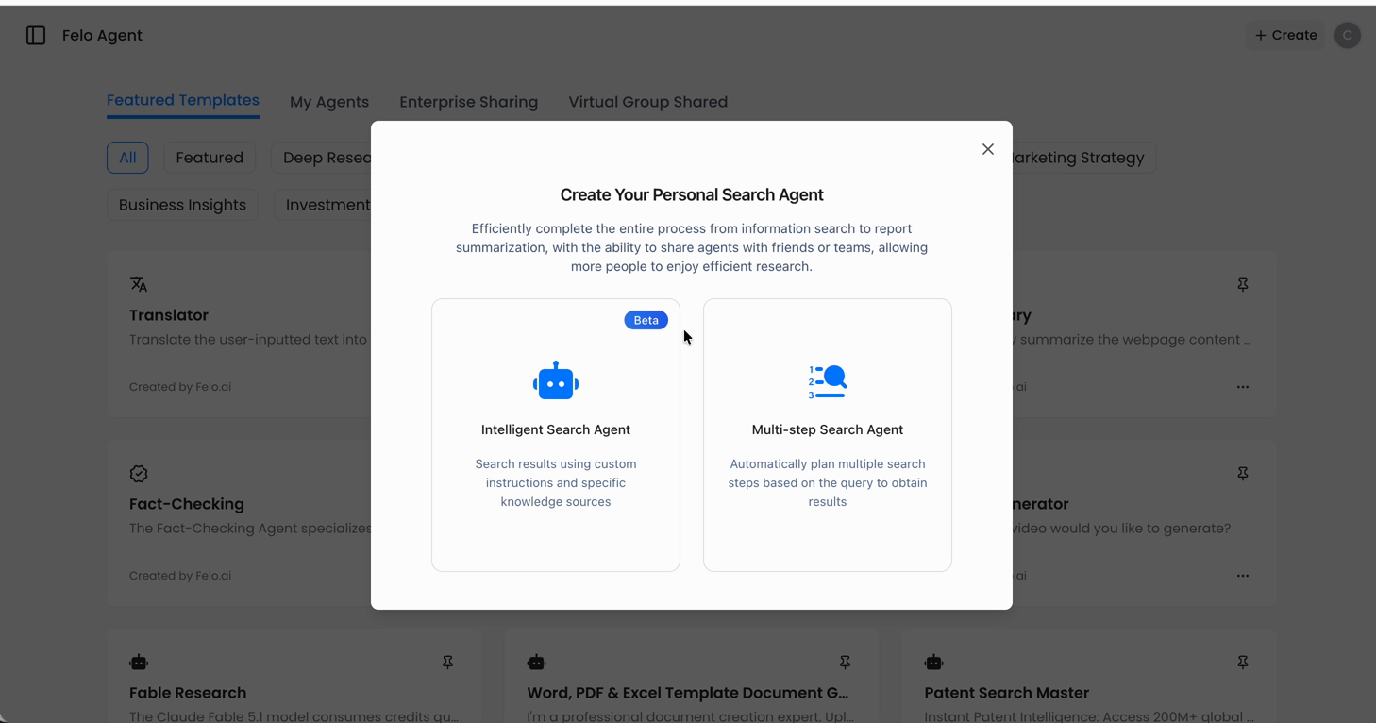Pin the webpage summary card
This screenshot has width=1376, height=723.
(x=1243, y=285)
